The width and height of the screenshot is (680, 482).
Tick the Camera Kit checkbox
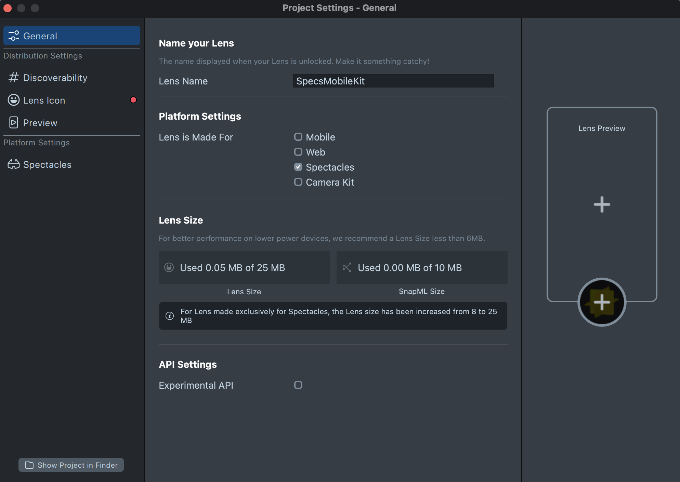pyautogui.click(x=298, y=182)
